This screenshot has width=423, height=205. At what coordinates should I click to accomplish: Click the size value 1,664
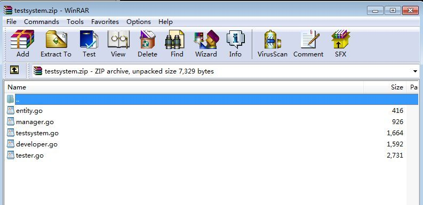click(x=395, y=133)
